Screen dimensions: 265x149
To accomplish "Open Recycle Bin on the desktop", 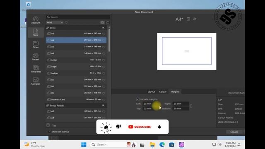I will click(x=28, y=5).
